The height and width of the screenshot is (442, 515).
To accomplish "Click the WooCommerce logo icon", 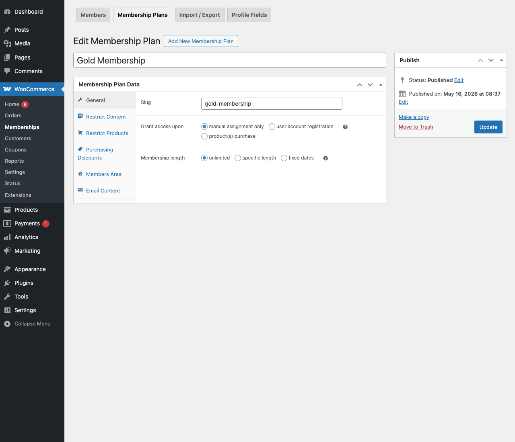I will pos(7,89).
